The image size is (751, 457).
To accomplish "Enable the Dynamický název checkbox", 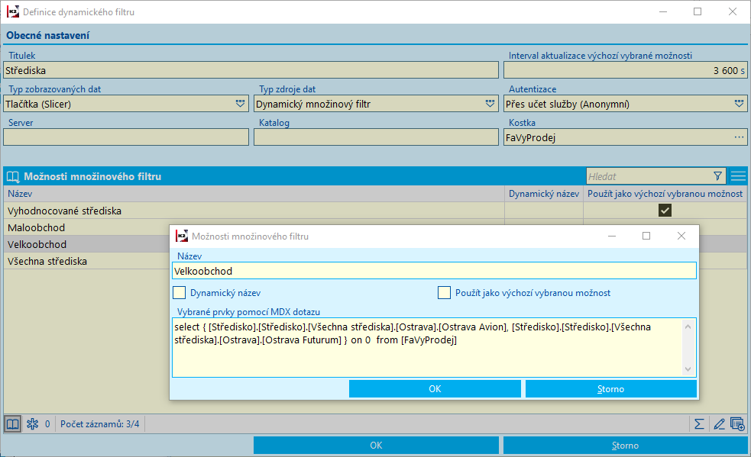I will [x=179, y=292].
